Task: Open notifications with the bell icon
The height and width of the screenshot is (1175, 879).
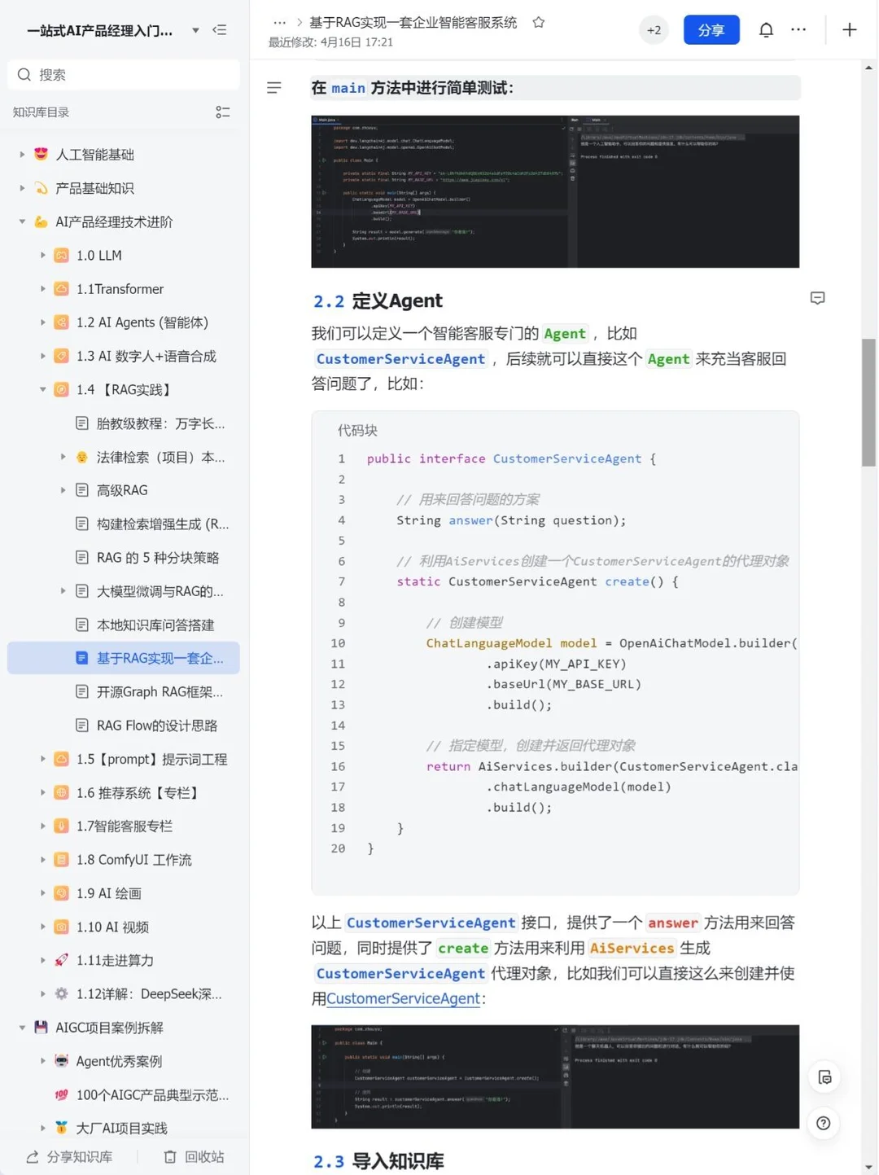Action: 766,30
